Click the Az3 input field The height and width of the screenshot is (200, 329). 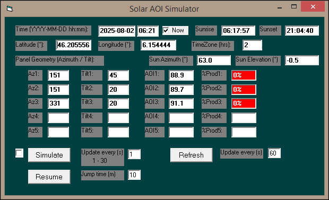pyautogui.click(x=58, y=103)
